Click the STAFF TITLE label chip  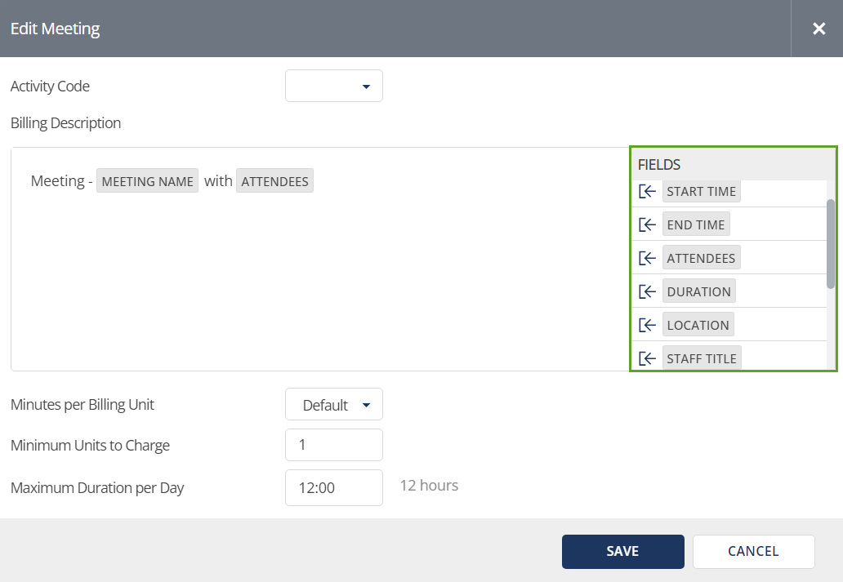(x=701, y=358)
